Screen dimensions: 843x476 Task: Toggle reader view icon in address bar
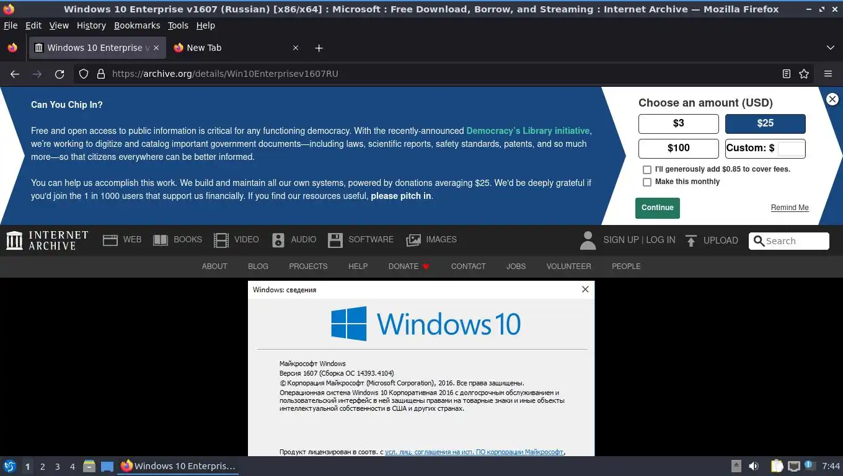(x=787, y=74)
